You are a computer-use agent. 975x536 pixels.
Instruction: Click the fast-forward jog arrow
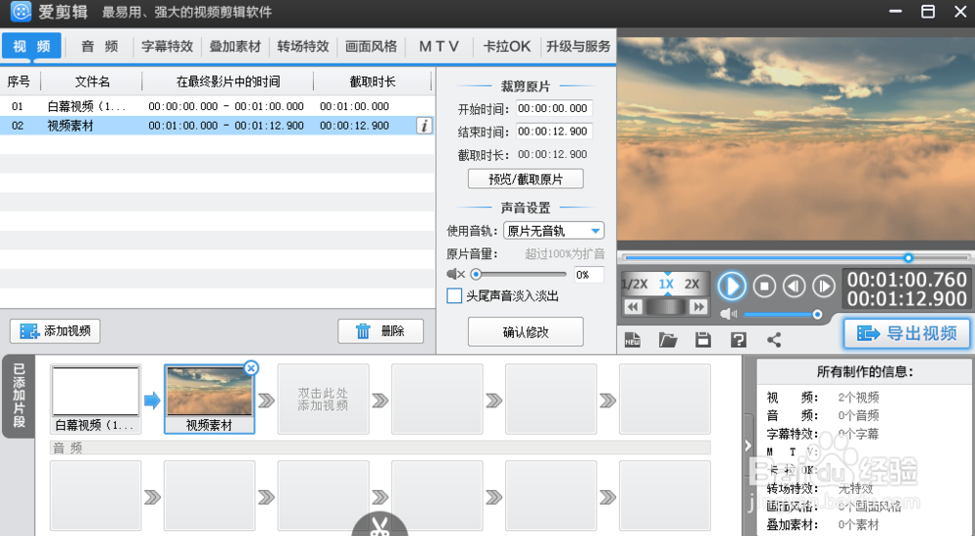(698, 307)
